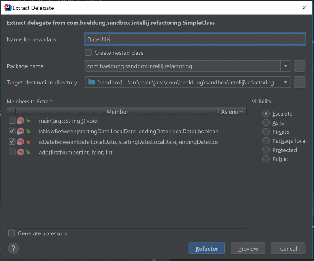The width and height of the screenshot is (314, 261).
Task: Click green public lock icon on main row
Action: [x=28, y=121]
